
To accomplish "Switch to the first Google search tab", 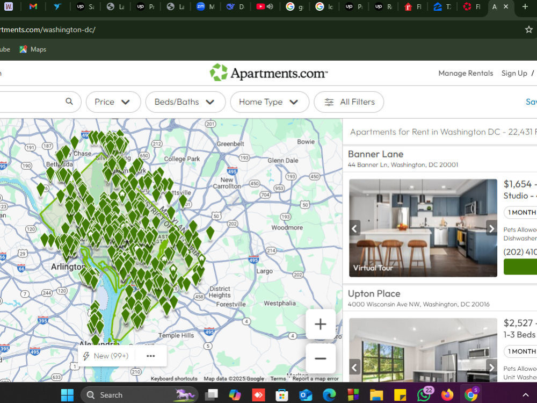I will point(294,6).
